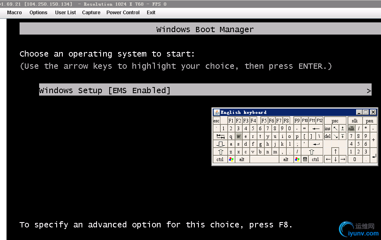Viewport: 381px width, 240px height.
Task: Select Windows Setup [EMS Enabled] boot entry
Action: pyautogui.click(x=205, y=90)
